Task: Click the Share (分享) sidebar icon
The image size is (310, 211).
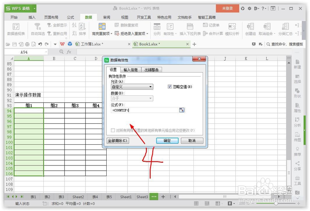Action: [297, 166]
